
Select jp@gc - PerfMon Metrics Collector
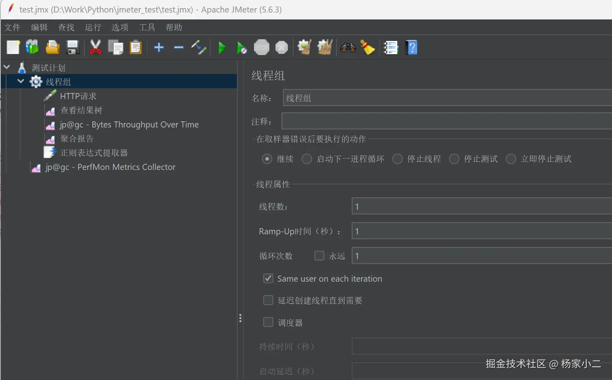(110, 167)
